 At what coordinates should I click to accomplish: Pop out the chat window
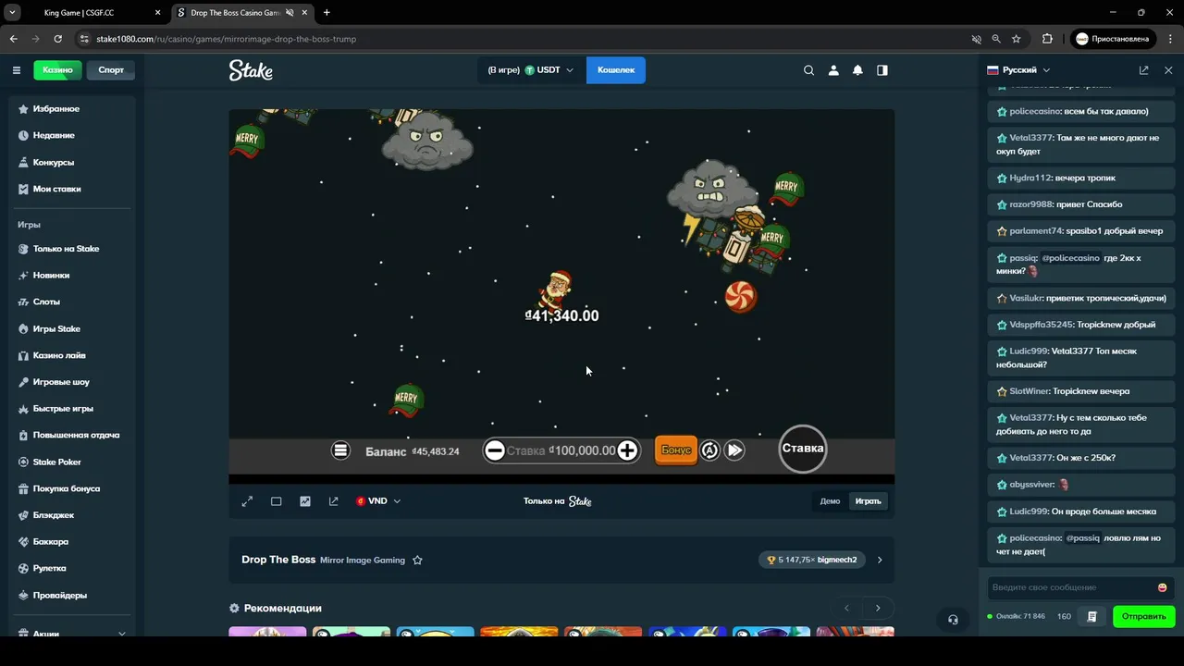pyautogui.click(x=1144, y=70)
